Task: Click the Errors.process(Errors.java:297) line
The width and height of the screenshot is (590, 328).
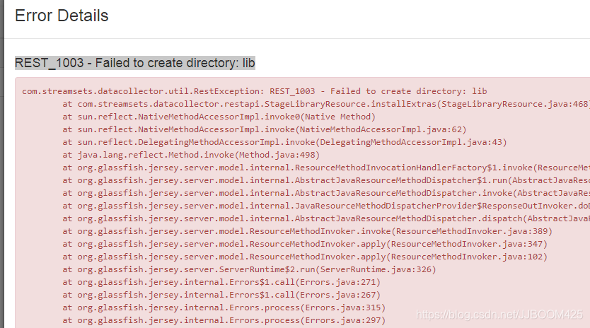Action: pos(224,320)
